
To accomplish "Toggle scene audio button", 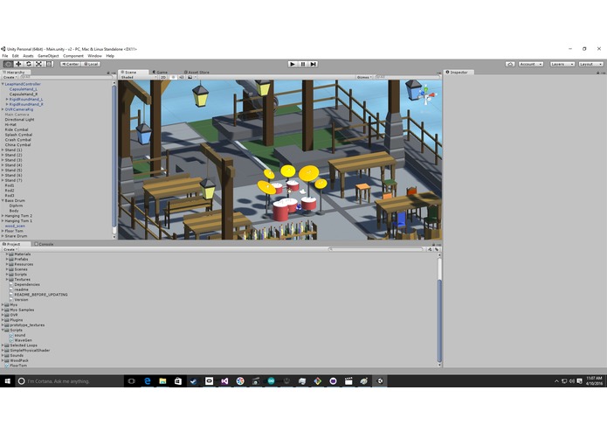I will click(181, 77).
